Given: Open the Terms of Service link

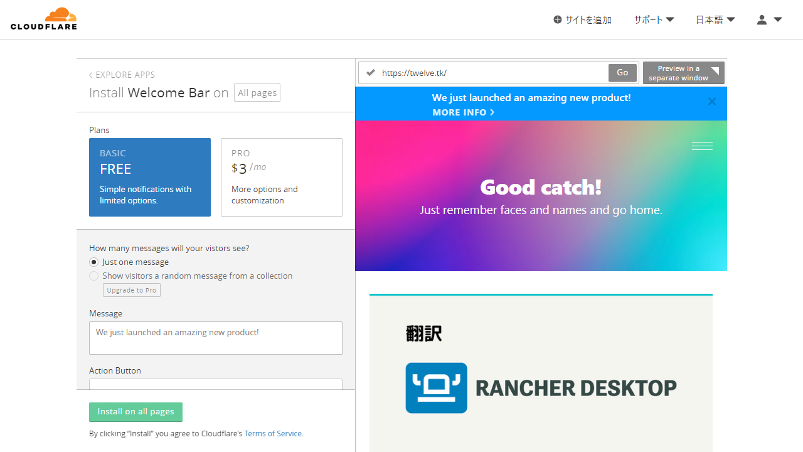Looking at the screenshot, I should click(x=273, y=434).
